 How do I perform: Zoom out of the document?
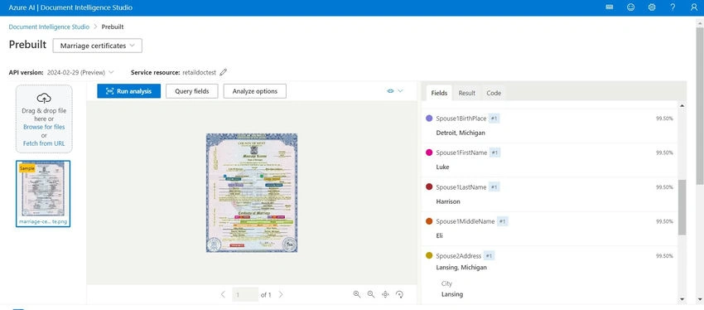[x=371, y=294]
